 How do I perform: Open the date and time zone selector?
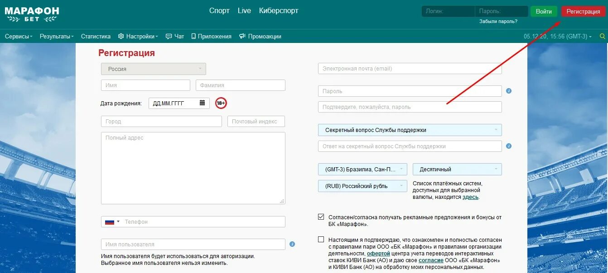point(558,36)
